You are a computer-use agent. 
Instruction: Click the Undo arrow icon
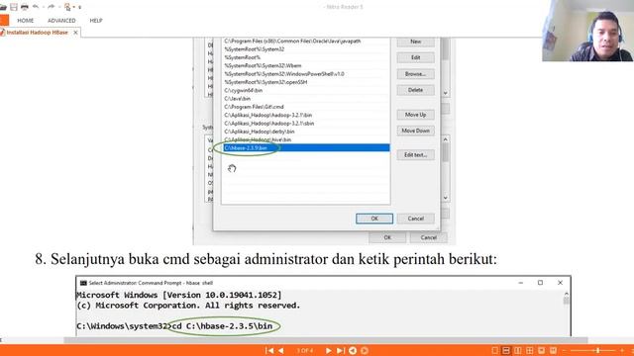(x=36, y=7)
